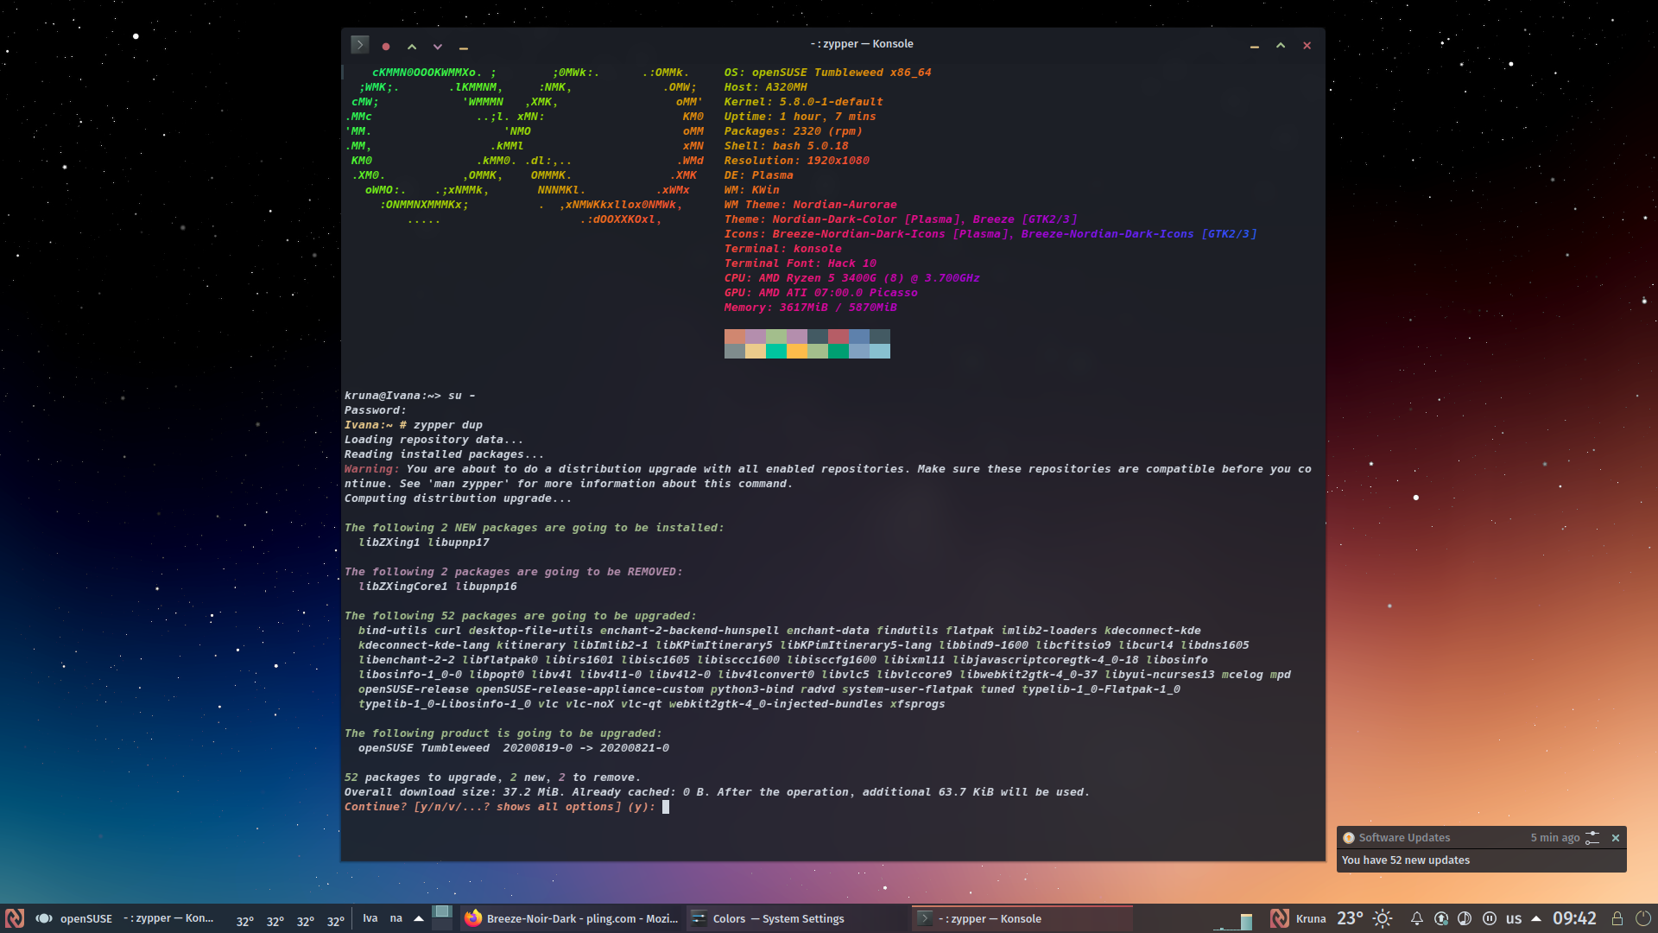Viewport: 1658px width, 933px height.
Task: Click the System Settings icon in taskbar
Action: pos(699,918)
